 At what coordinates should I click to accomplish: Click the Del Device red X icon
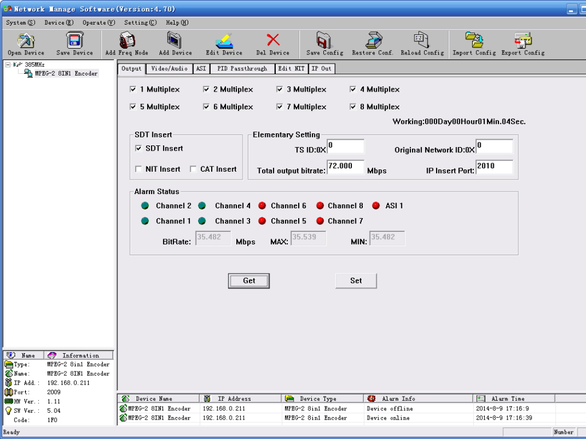pyautogui.click(x=273, y=39)
